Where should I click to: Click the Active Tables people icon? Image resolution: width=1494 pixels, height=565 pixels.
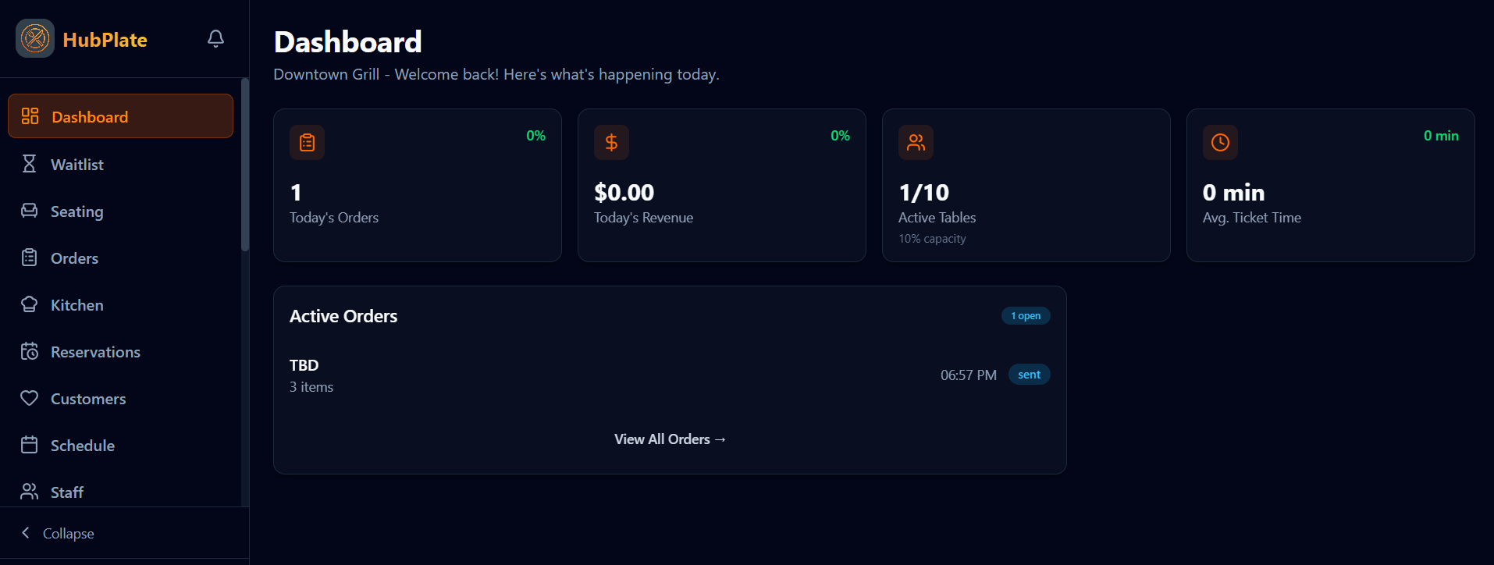pos(916,143)
